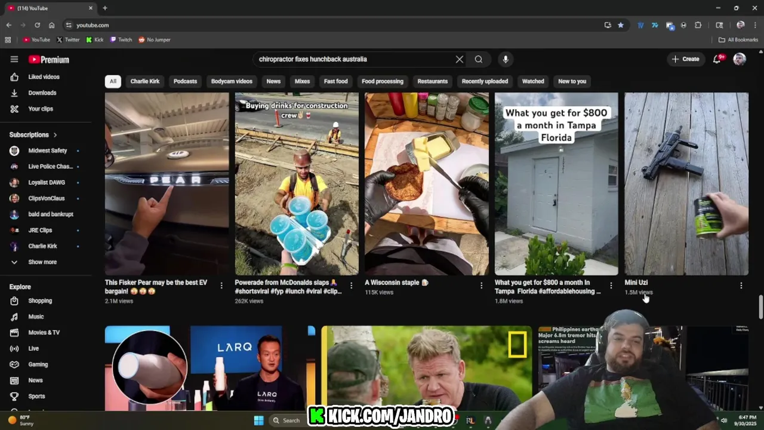
Task: Open more options for Fisker Pear short
Action: (x=221, y=286)
